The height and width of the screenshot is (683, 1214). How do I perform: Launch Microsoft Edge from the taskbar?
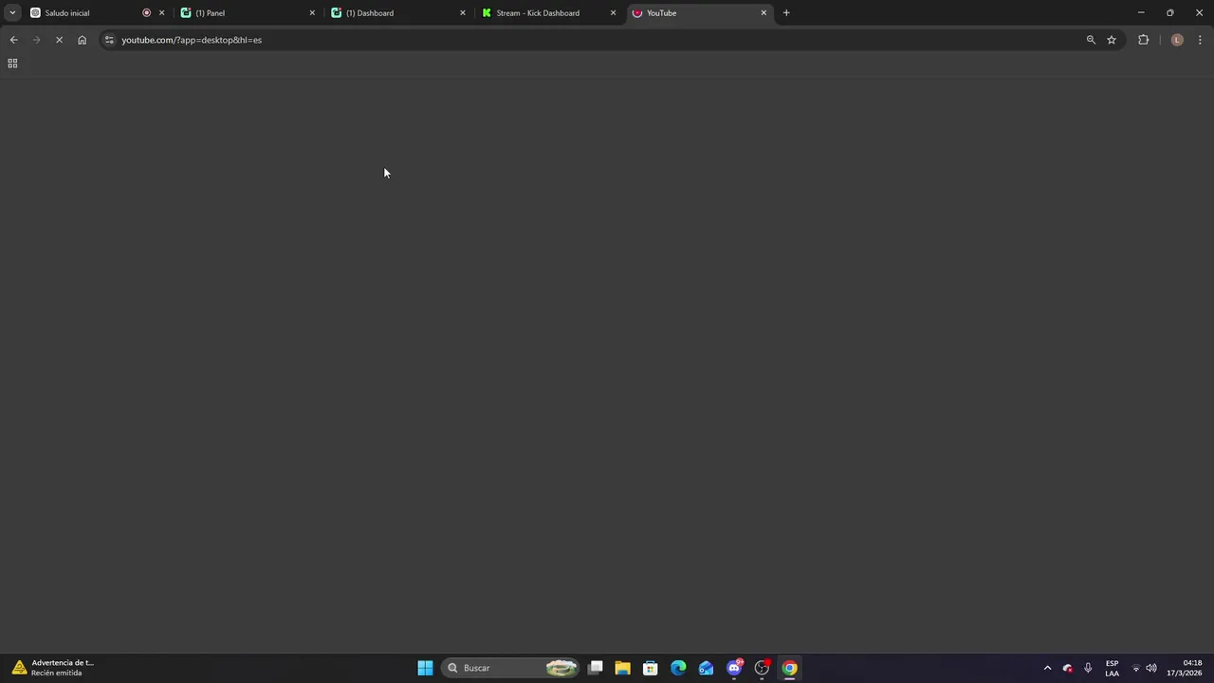click(x=678, y=668)
